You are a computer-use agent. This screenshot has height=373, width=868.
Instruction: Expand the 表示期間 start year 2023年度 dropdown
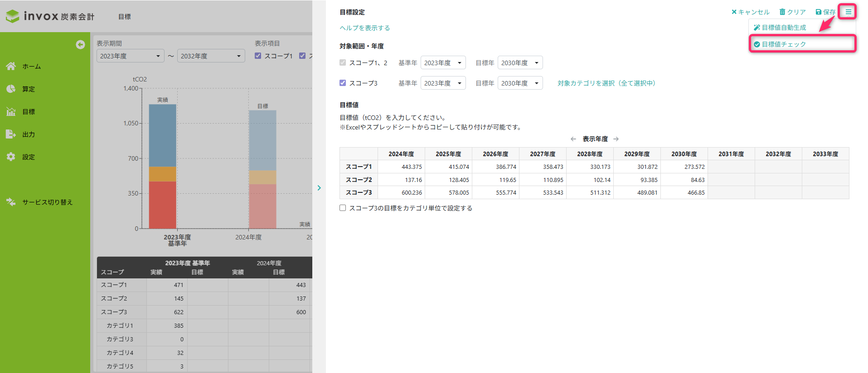(130, 56)
